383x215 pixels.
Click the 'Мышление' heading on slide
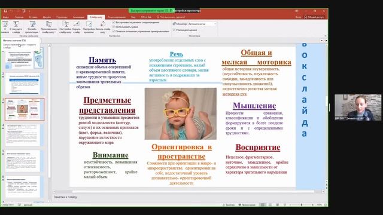pyautogui.click(x=254, y=106)
